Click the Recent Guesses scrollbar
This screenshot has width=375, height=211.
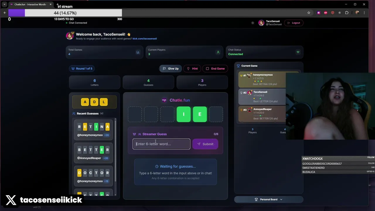coord(115,157)
